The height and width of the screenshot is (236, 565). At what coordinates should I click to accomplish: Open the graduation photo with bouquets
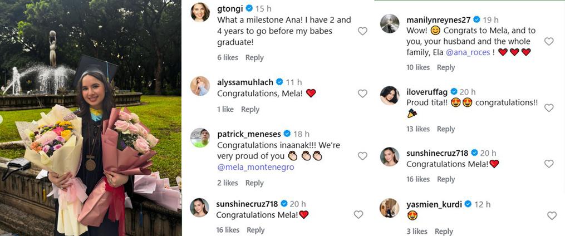pyautogui.click(x=90, y=118)
